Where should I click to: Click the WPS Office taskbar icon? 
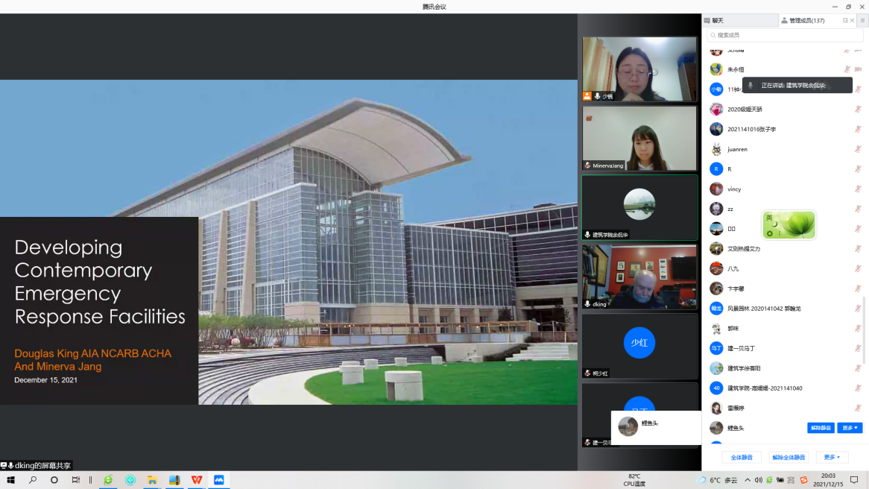196,480
